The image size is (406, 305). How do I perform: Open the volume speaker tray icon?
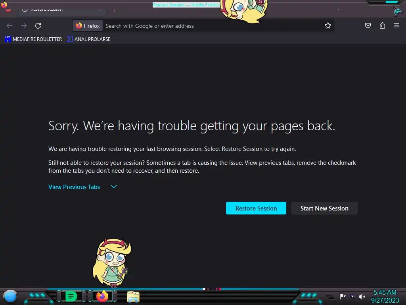[x=362, y=296]
